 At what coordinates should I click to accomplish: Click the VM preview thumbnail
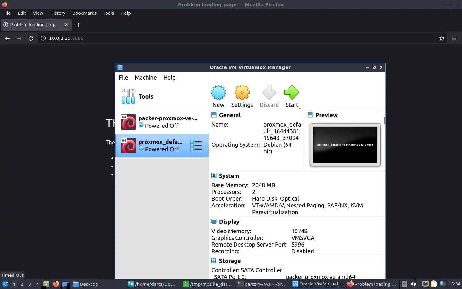point(345,144)
